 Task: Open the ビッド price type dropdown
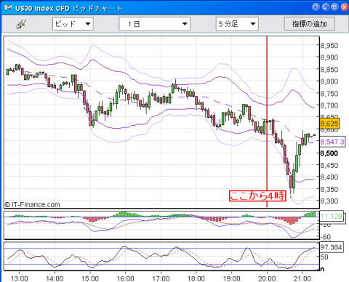73,24
